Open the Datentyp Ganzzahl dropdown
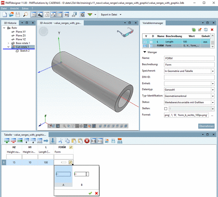Screen dimensions: 218x197 (x=213, y=90)
